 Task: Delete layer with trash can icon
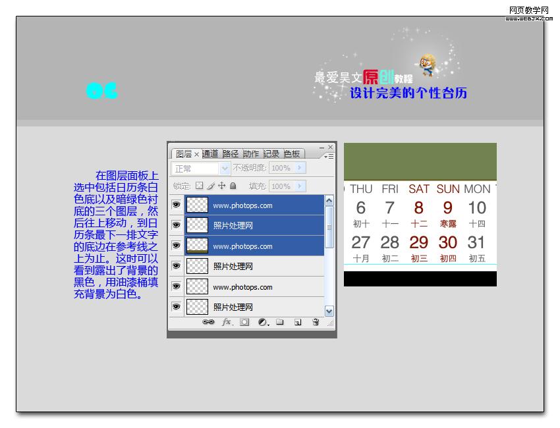click(x=316, y=322)
